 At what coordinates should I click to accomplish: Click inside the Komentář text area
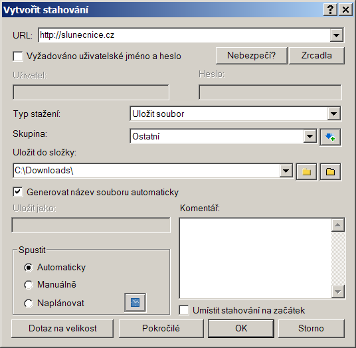(x=256, y=258)
